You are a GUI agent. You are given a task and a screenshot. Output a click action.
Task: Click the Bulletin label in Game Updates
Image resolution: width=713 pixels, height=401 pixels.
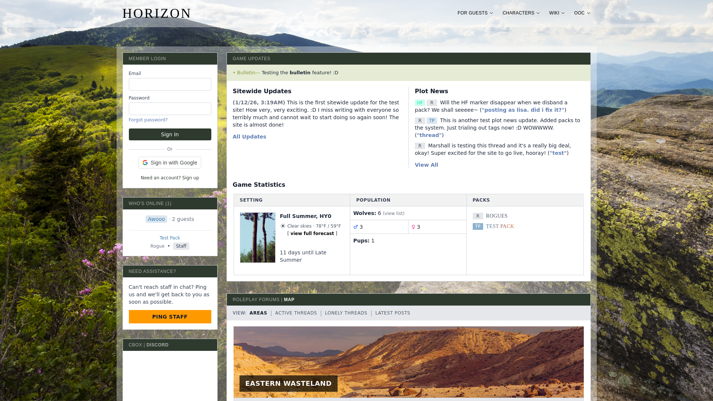click(248, 73)
